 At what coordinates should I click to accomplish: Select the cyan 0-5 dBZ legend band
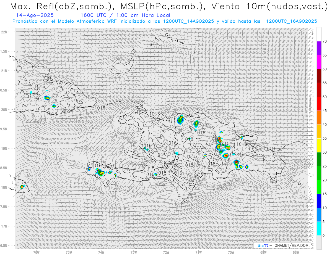(x=319, y=229)
